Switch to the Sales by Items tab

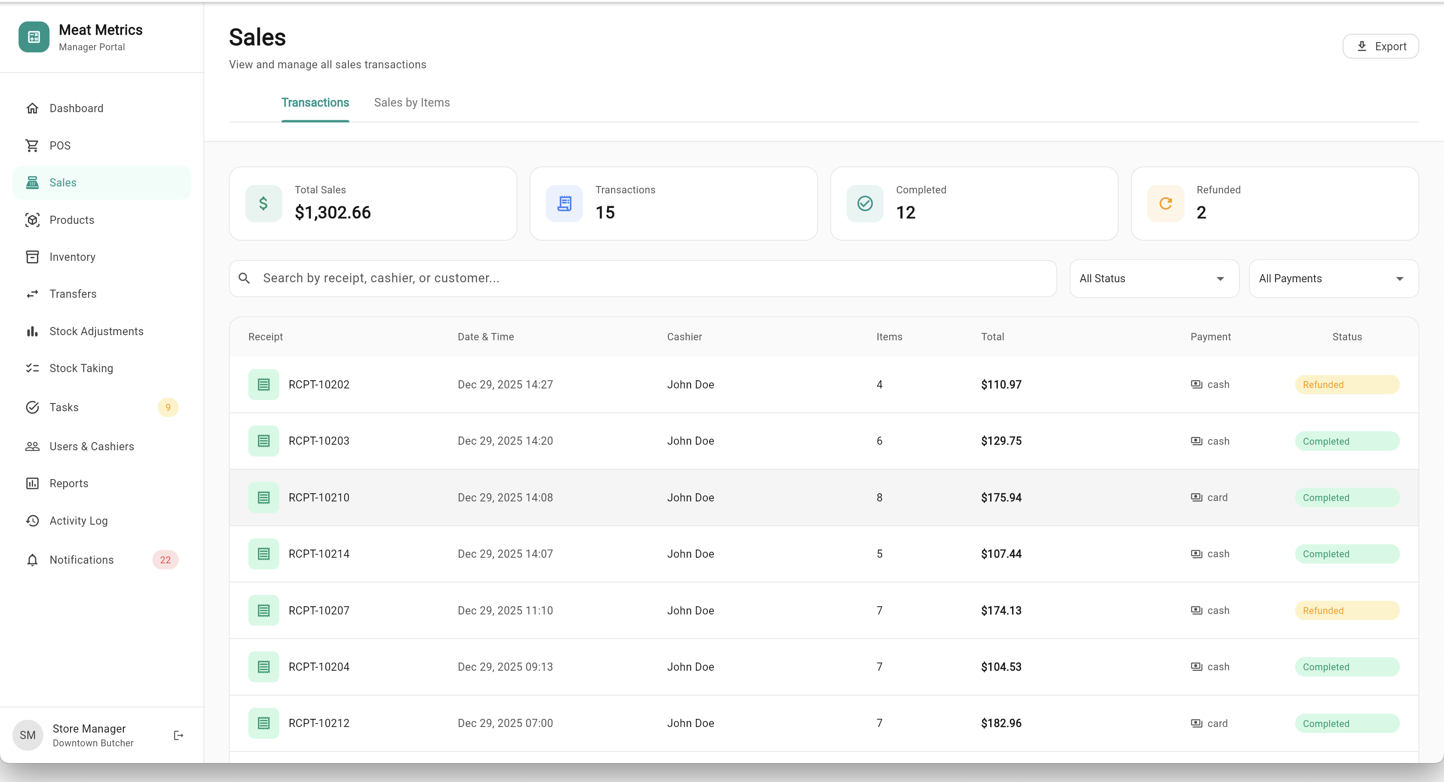(x=412, y=102)
